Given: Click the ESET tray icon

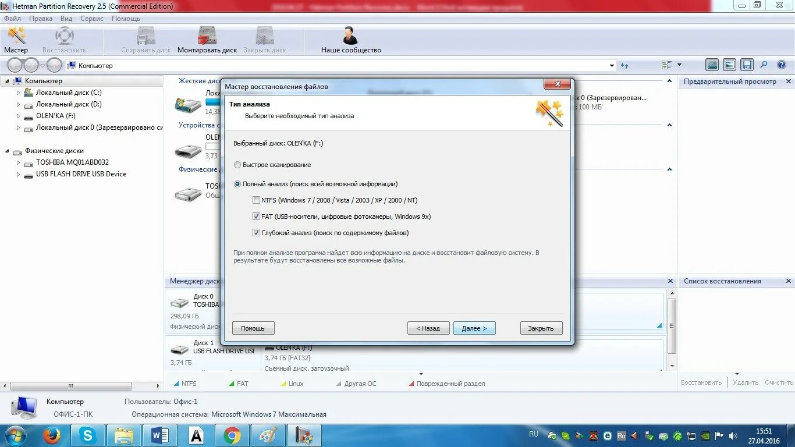Looking at the screenshot, I should [x=608, y=435].
